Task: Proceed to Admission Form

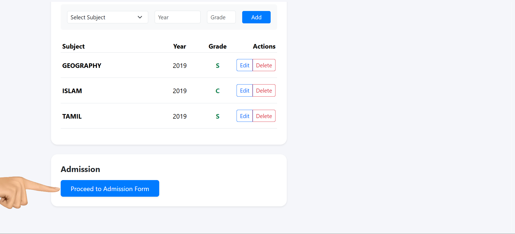Action: 110,189
